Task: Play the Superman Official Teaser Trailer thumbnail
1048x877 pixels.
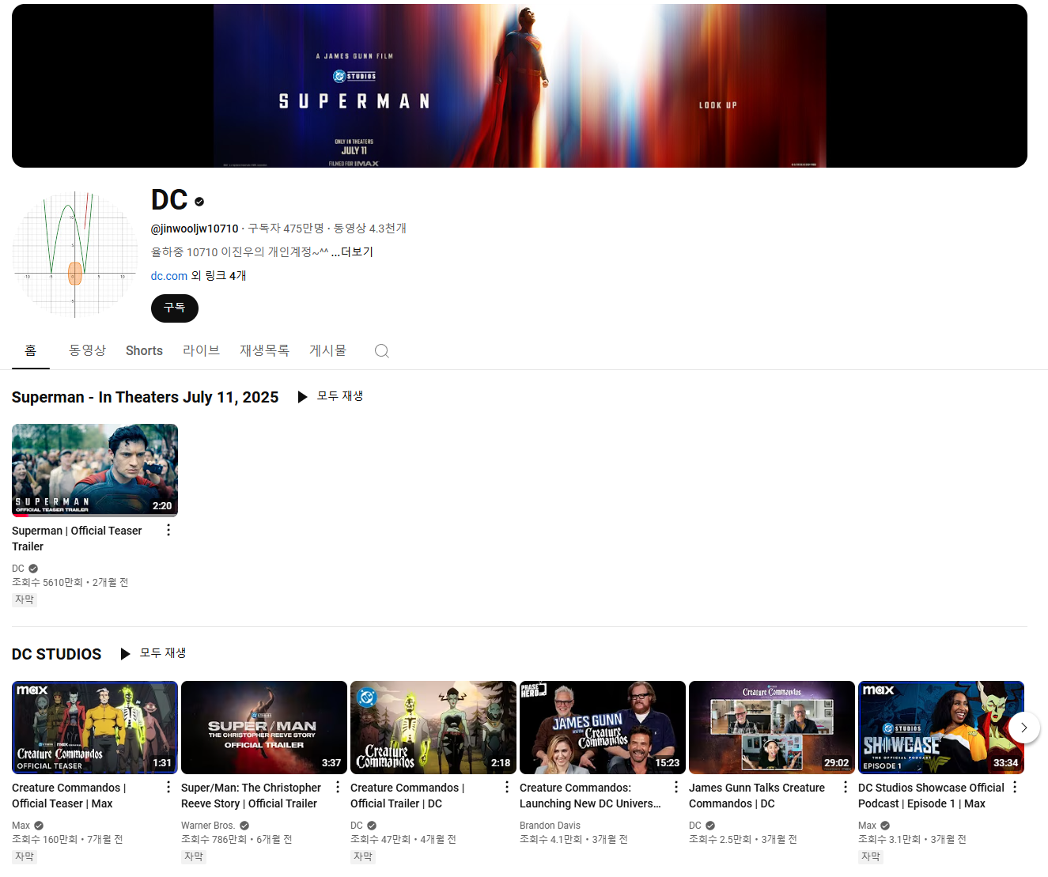Action: tap(95, 471)
